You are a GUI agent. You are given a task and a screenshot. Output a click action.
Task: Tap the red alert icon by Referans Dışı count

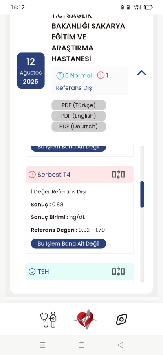(x=101, y=75)
